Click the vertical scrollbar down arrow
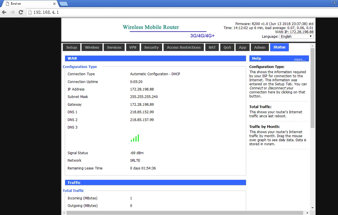Image resolution: width=338 pixels, height=215 pixels. 312,208
